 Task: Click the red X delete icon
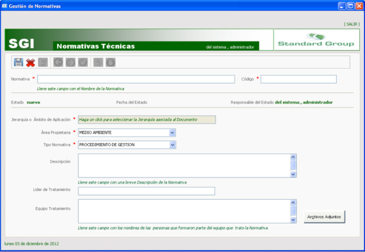[x=30, y=62]
